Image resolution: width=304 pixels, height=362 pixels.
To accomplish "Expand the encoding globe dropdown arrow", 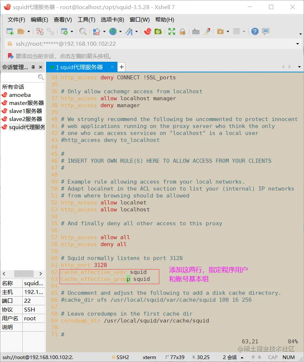I will point(121,31).
